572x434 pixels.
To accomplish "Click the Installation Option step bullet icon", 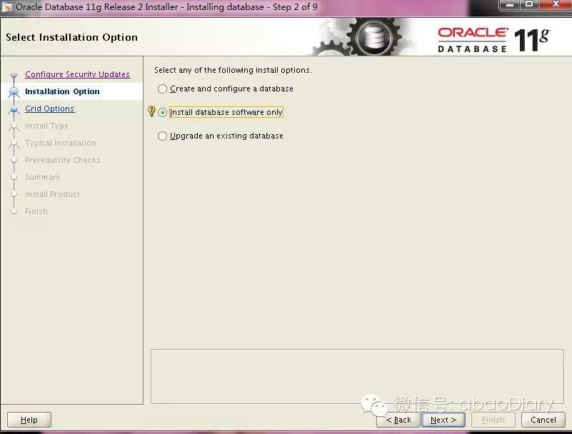I will [x=14, y=91].
